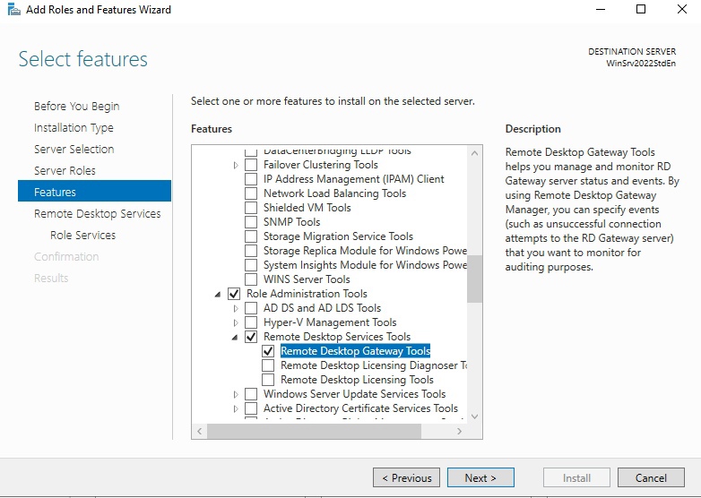Expand Windows Server Update Services Tools
This screenshot has height=498, width=701.
(x=236, y=394)
